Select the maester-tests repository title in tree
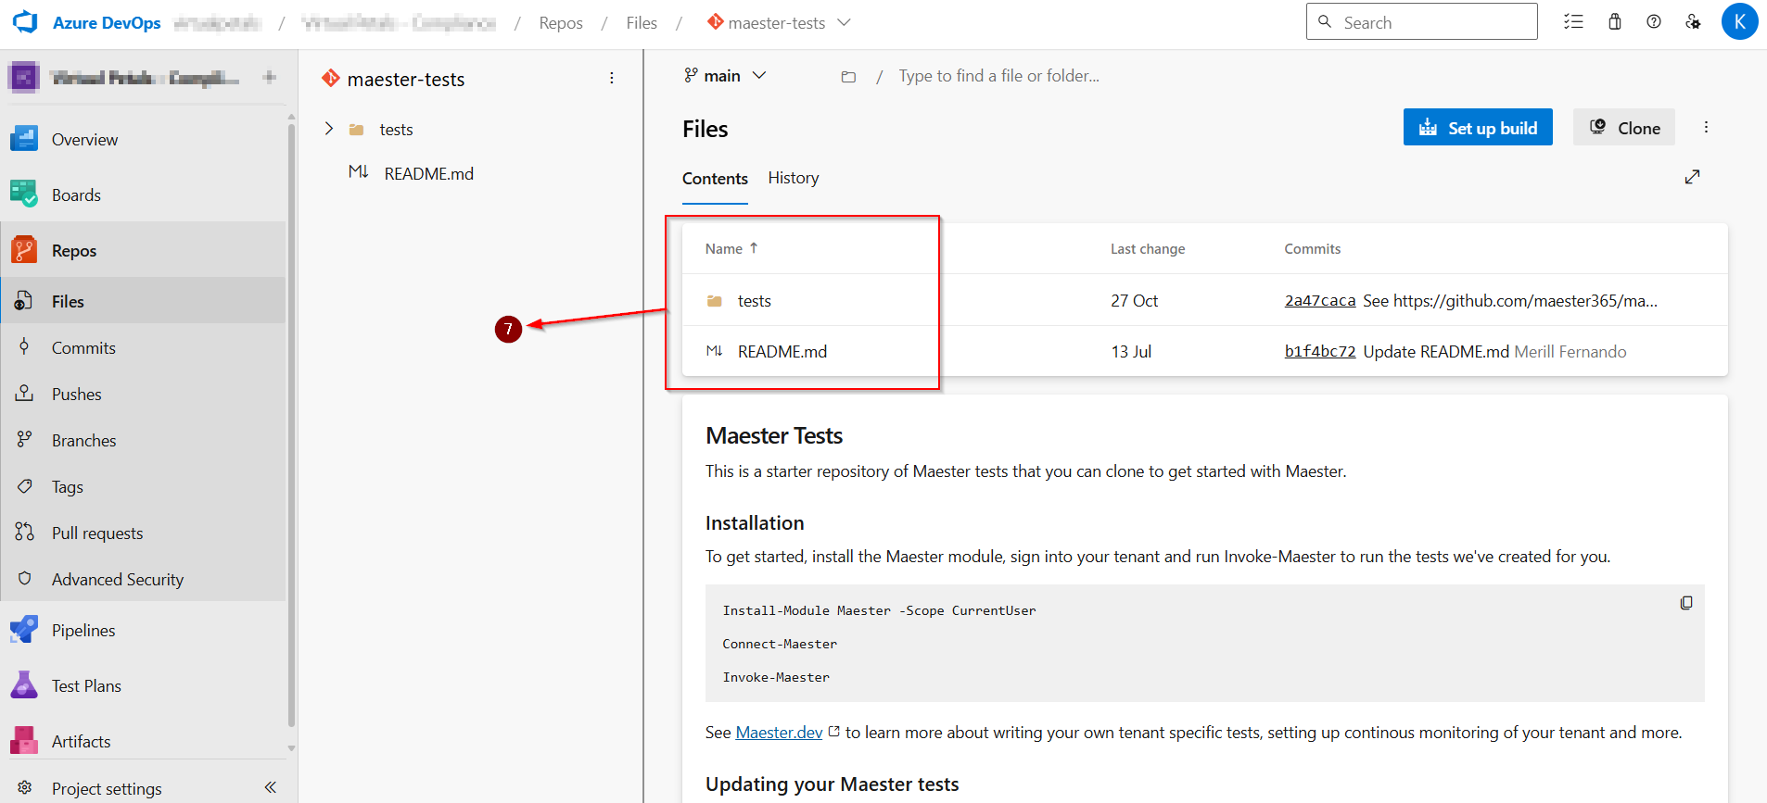This screenshot has height=803, width=1767. point(406,79)
